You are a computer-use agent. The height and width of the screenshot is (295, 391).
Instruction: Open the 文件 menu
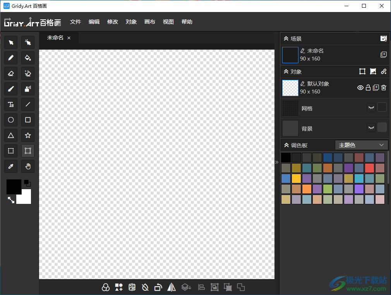click(75, 22)
